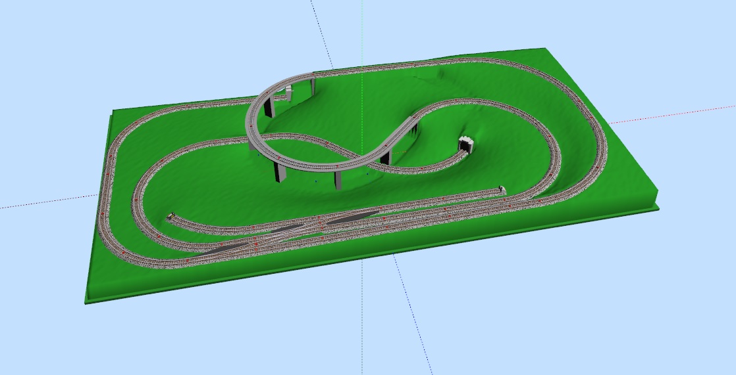Click the buffer stop at right siding end
Viewport: 736px width, 375px height.
(x=502, y=190)
